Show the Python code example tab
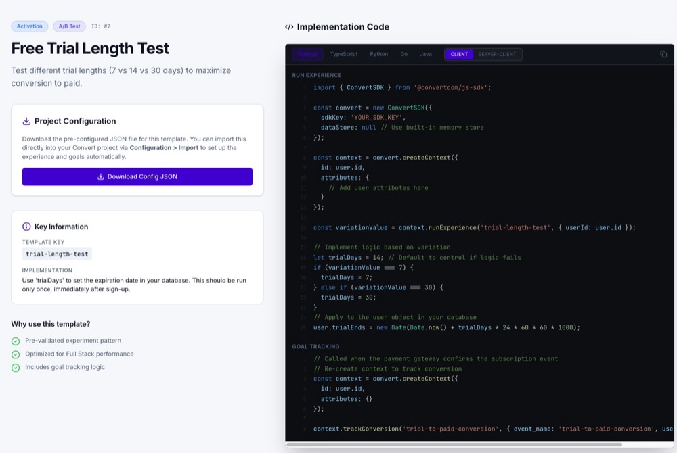677x453 pixels. (x=379, y=54)
